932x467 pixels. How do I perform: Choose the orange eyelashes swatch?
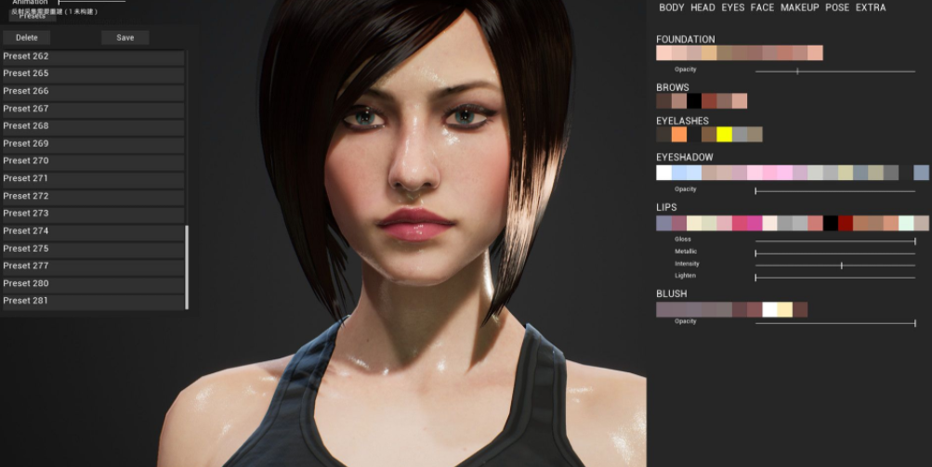click(x=679, y=135)
